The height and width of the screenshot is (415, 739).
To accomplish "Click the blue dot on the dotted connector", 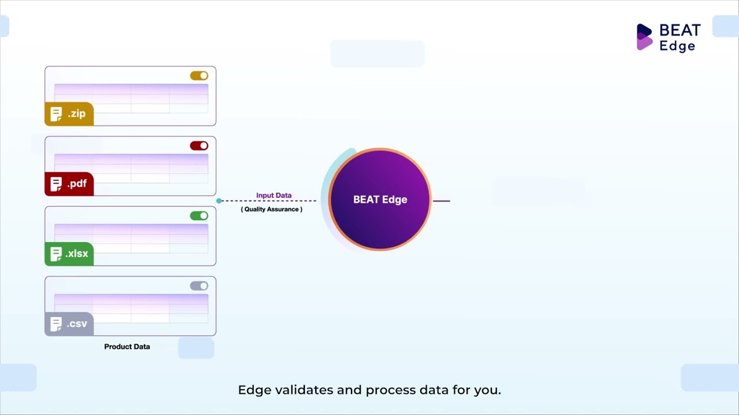I will [x=219, y=201].
